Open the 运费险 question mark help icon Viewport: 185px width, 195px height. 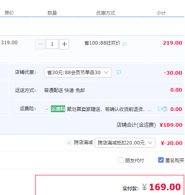click(x=165, y=109)
